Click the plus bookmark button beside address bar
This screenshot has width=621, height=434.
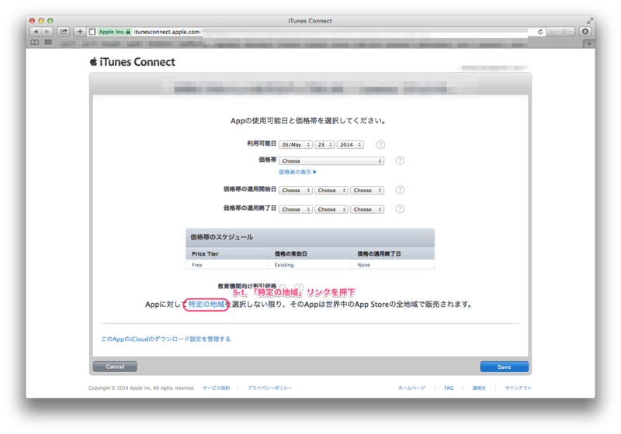80,32
